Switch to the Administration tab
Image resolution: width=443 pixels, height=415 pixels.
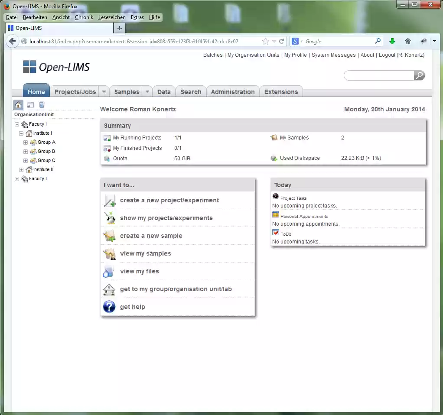pyautogui.click(x=233, y=91)
